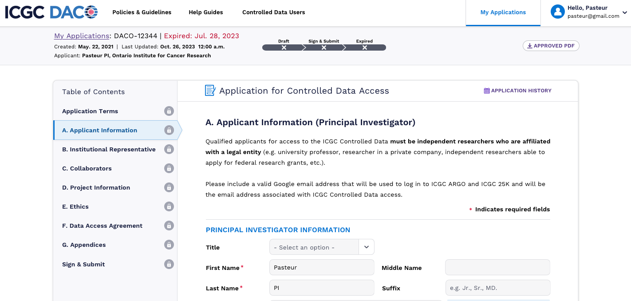Download the Approved PDF
This screenshot has height=301, width=631.
(551, 46)
